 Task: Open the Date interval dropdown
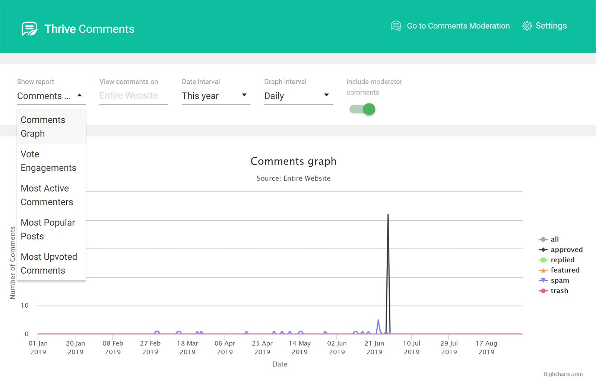point(216,96)
